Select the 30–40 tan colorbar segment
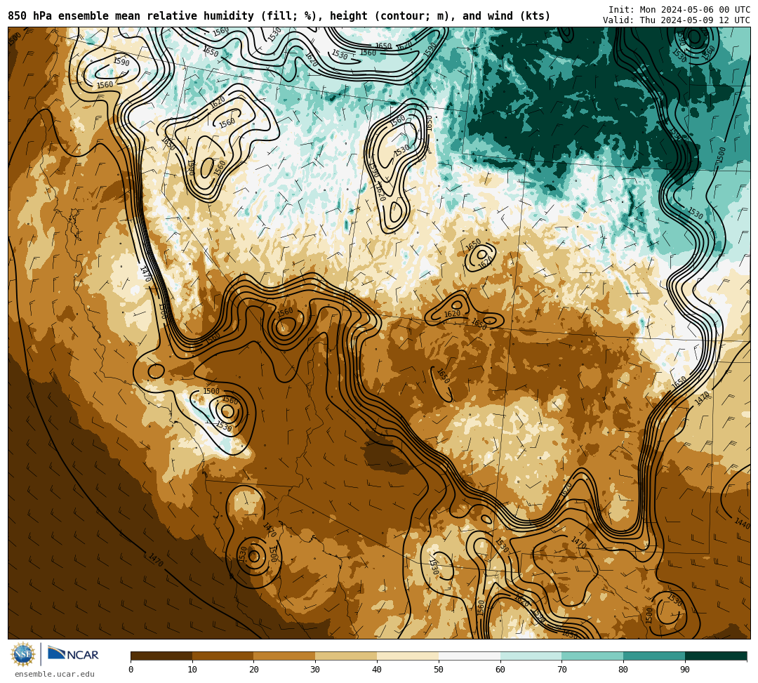Viewport: 758px width, 683px height. (x=346, y=656)
